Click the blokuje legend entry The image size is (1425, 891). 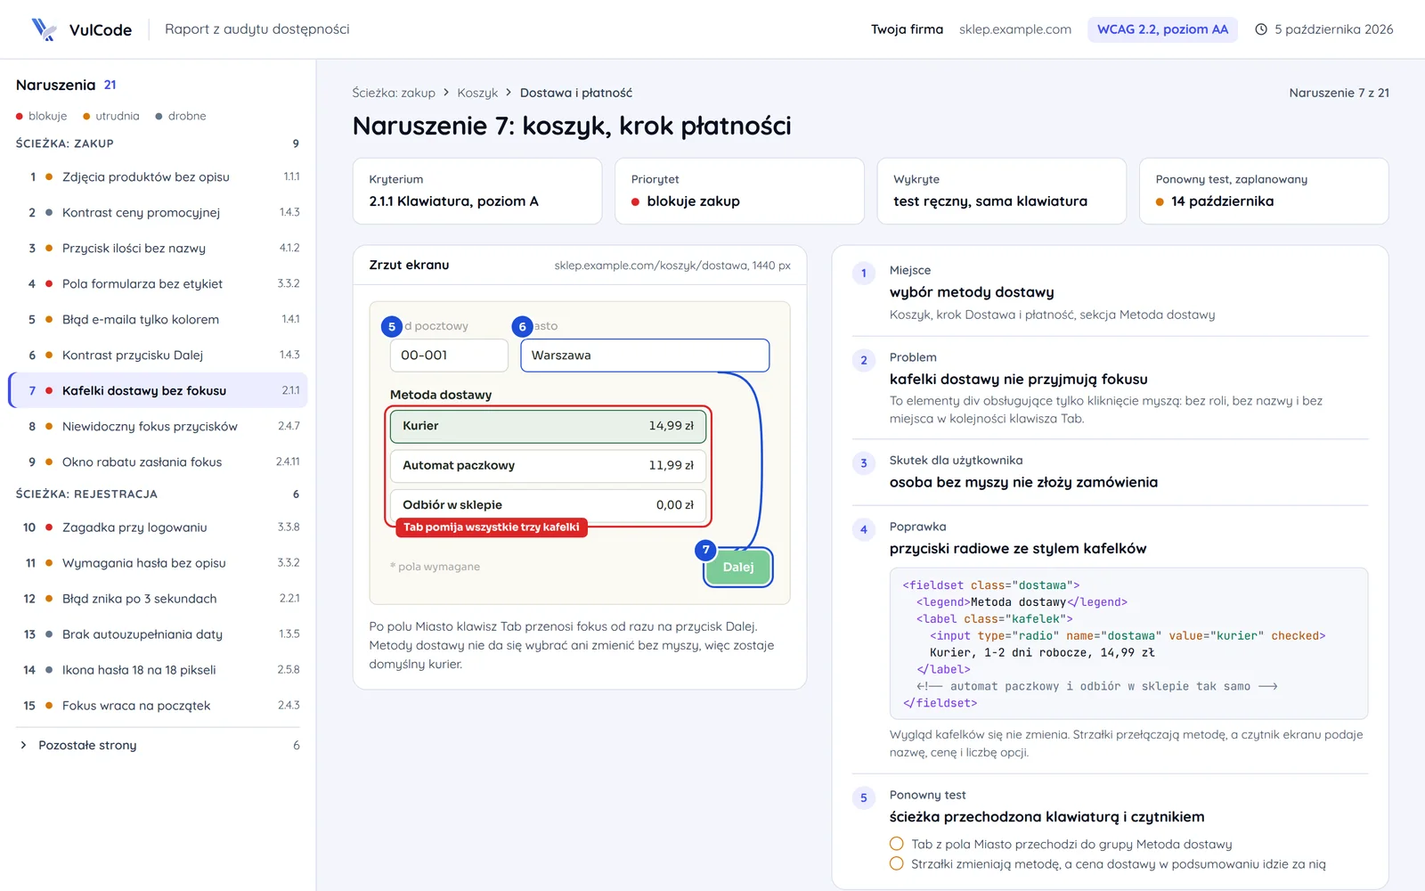pos(42,116)
